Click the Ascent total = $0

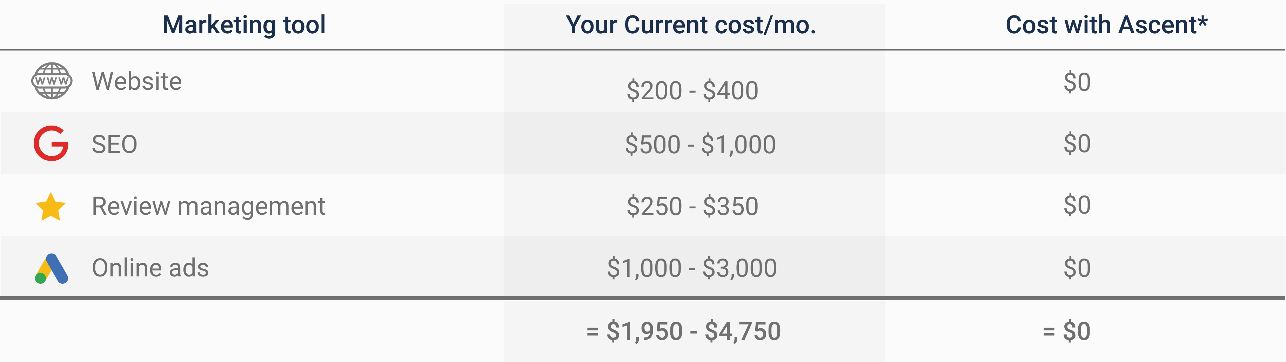click(x=1066, y=331)
